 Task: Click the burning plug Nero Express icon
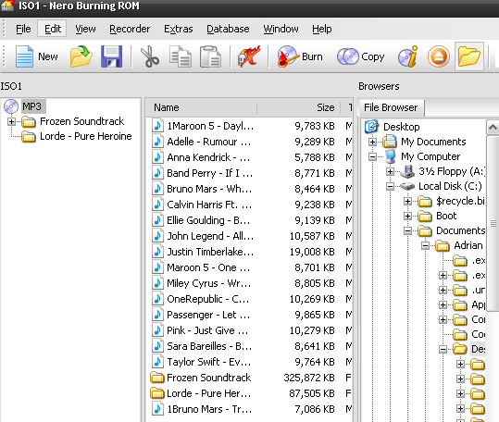click(249, 56)
